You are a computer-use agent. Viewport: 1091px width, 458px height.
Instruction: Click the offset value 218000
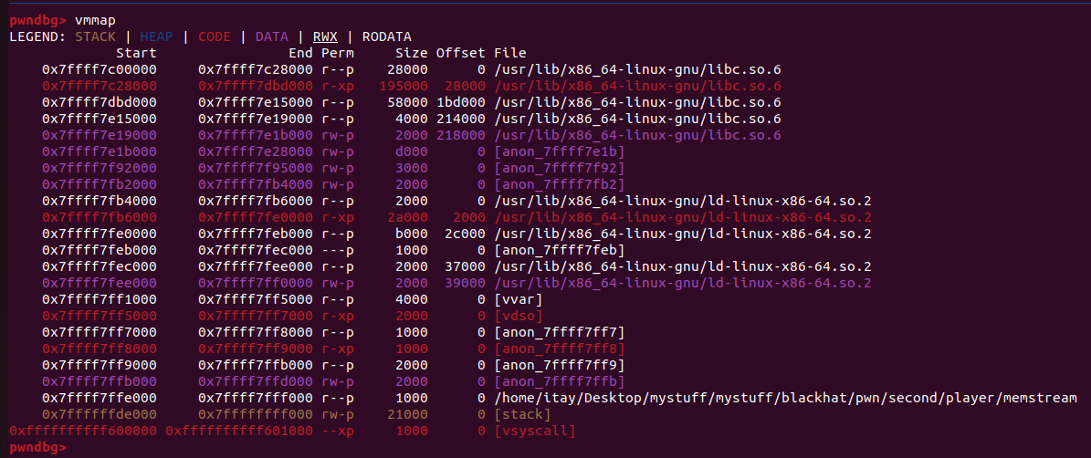461,135
